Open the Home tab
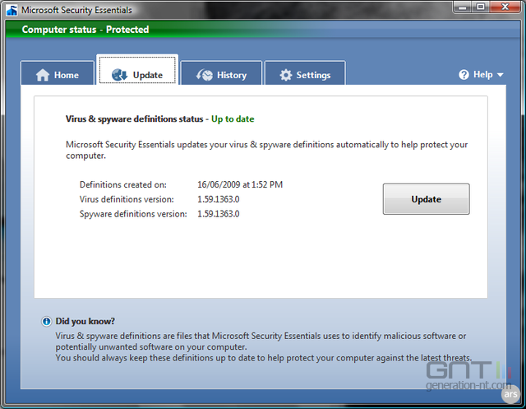This screenshot has width=526, height=409. (58, 73)
